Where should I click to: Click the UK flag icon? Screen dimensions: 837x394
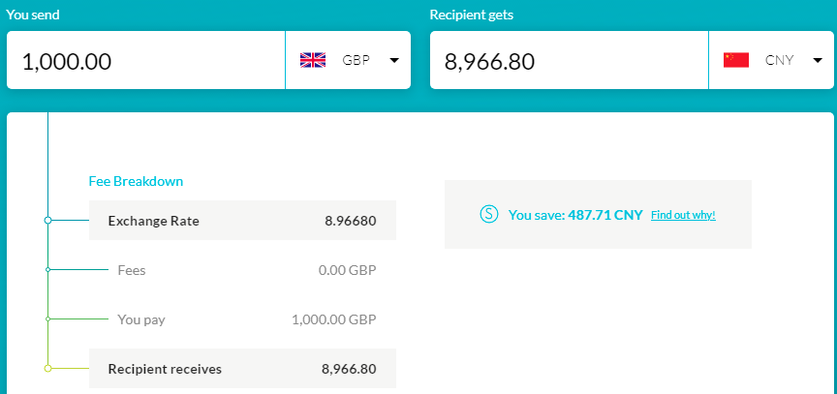pos(313,60)
